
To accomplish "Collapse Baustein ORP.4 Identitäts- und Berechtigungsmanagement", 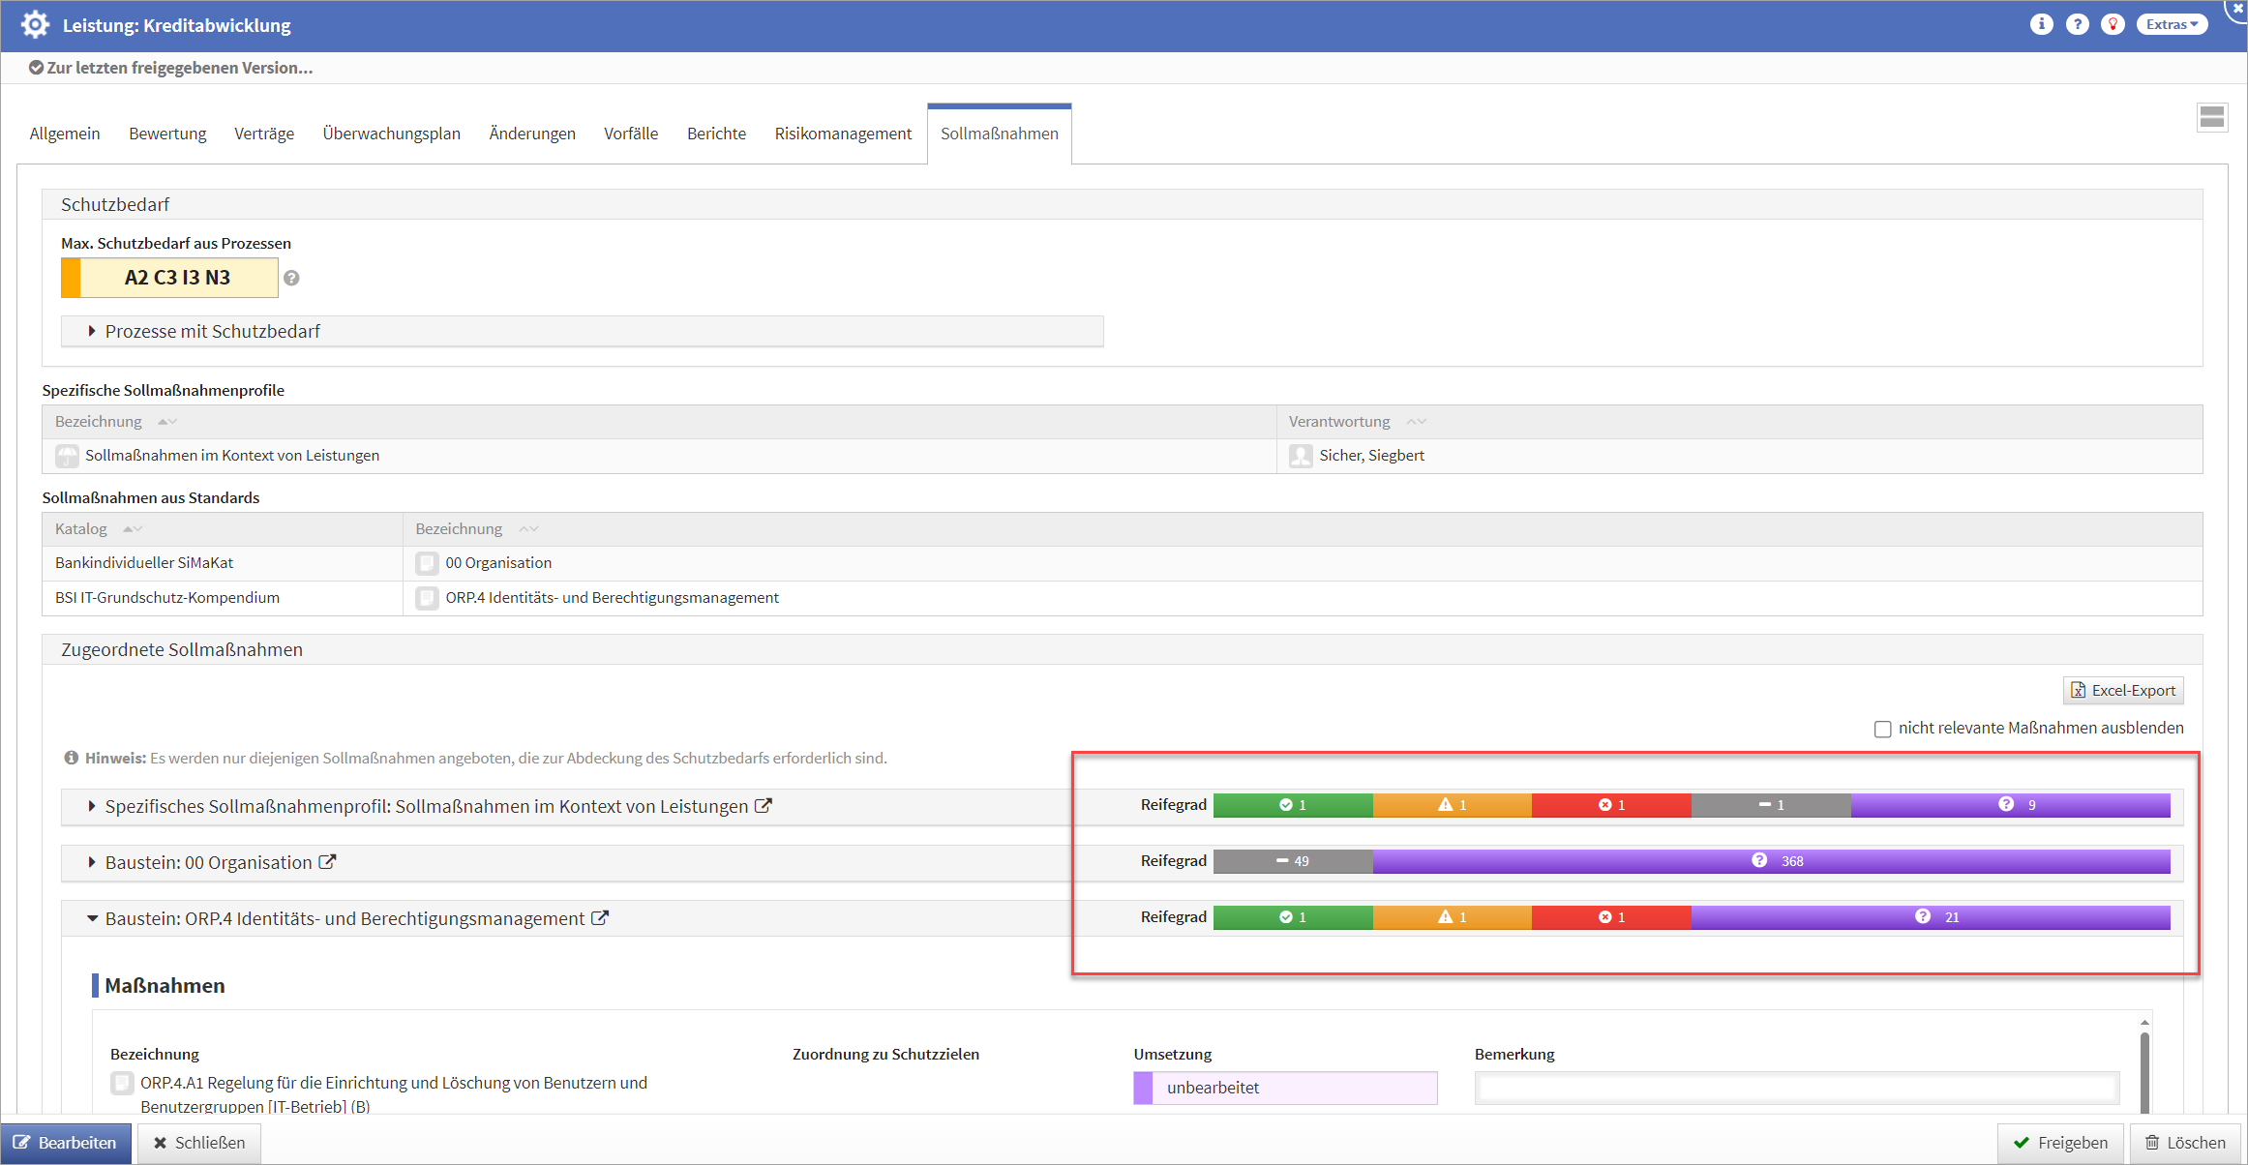I will 92,918.
